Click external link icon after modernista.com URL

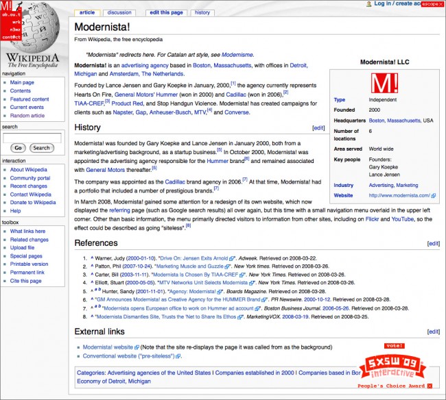coord(434,196)
